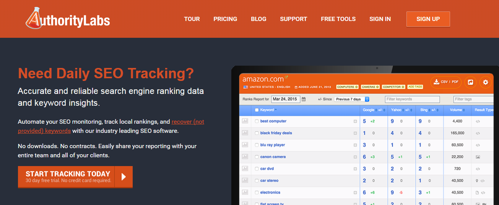Click the plus icon on electronics row

[x=355, y=193]
